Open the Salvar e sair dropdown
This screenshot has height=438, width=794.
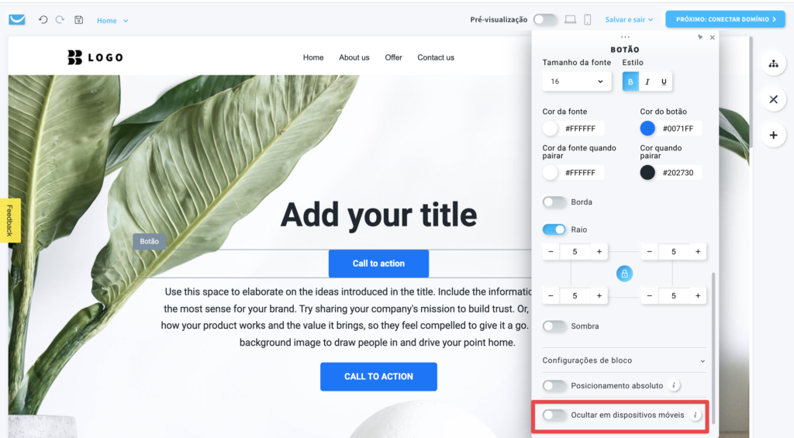(x=629, y=19)
